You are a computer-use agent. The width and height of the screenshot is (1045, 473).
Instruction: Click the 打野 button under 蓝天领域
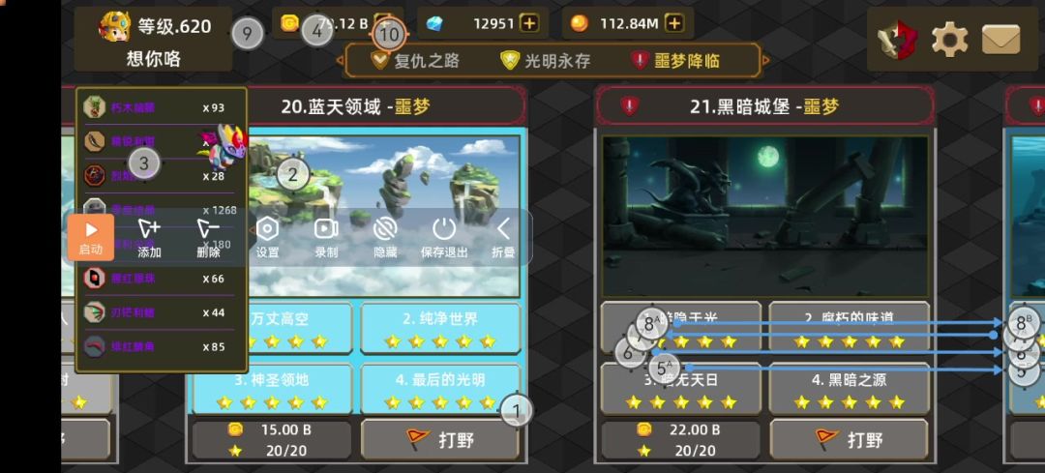pyautogui.click(x=440, y=440)
